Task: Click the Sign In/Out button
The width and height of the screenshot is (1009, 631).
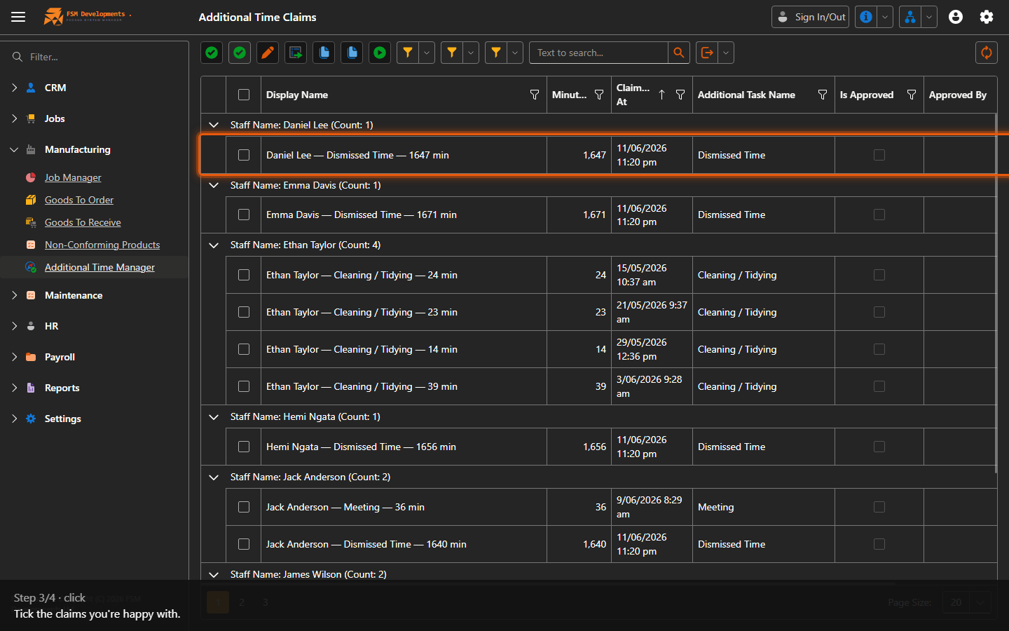Action: 810,17
